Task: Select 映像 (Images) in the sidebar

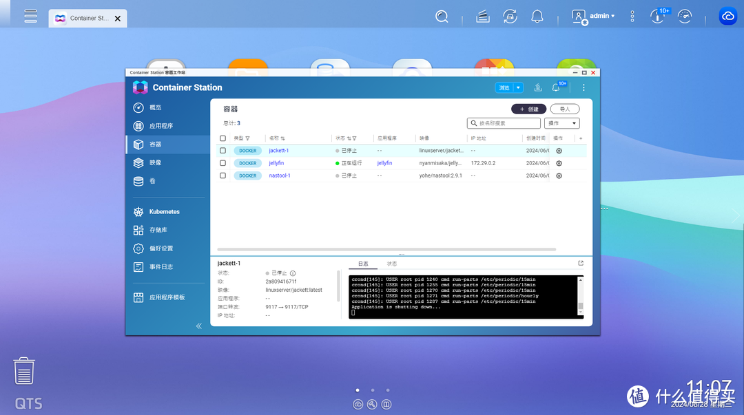Action: tap(155, 163)
